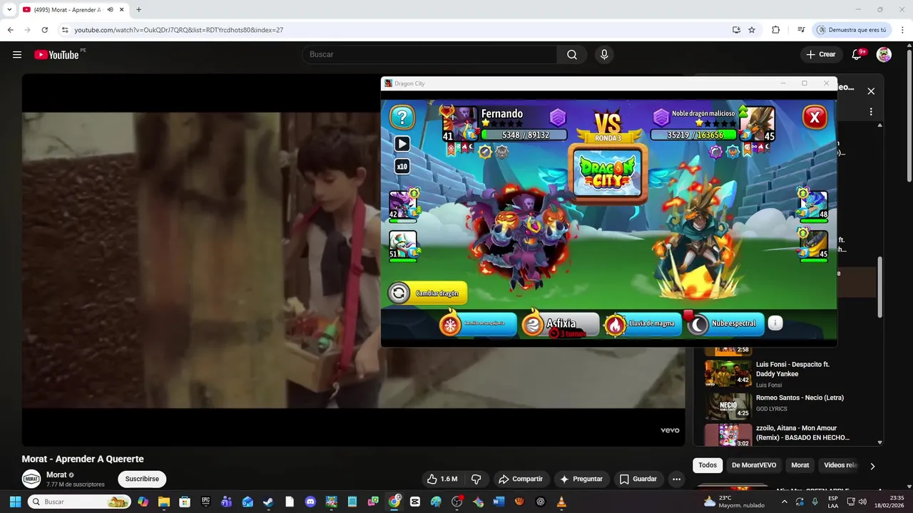Open skill info button in Dragon City

point(775,323)
